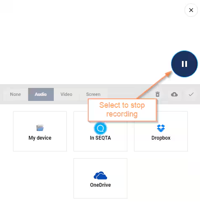Confirm with the checkmark icon

click(191, 94)
